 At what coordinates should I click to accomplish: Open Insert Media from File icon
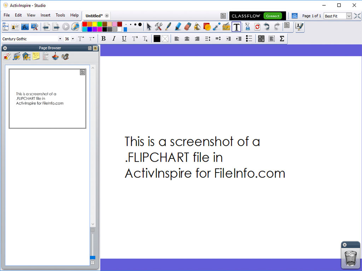(x=226, y=27)
